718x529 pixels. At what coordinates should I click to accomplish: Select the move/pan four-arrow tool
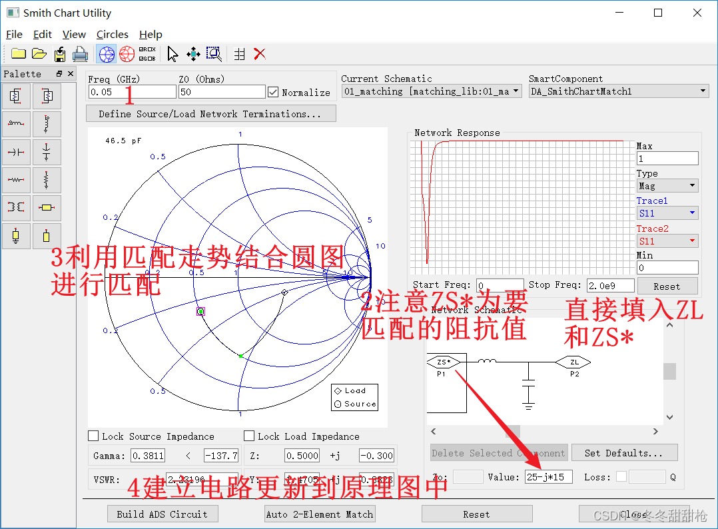coord(193,54)
